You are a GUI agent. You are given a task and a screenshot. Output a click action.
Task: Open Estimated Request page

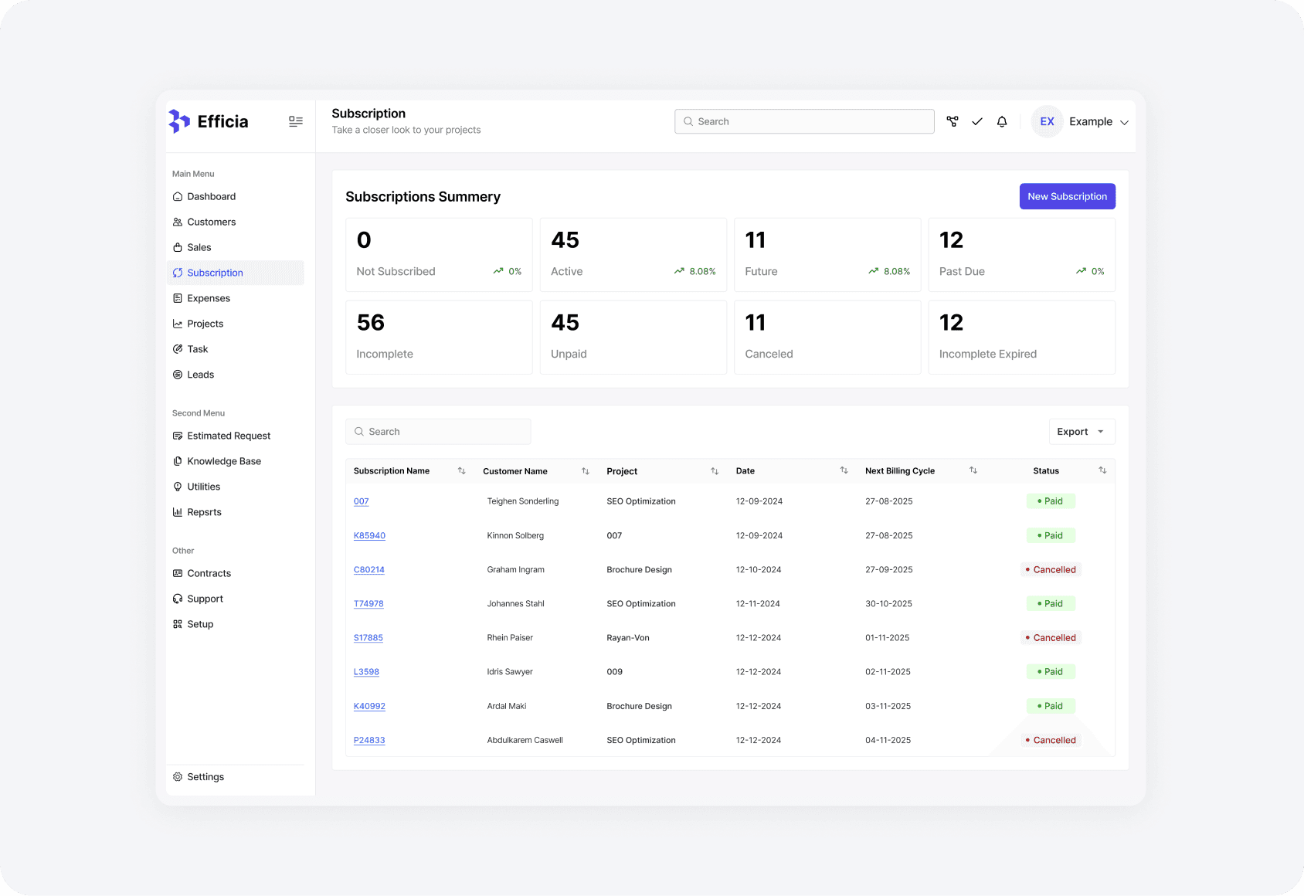click(235, 436)
